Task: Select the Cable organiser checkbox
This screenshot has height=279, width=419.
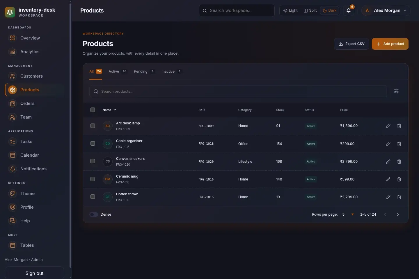Action: [x=93, y=144]
